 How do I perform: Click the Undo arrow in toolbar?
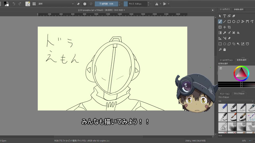(x=14, y=4)
